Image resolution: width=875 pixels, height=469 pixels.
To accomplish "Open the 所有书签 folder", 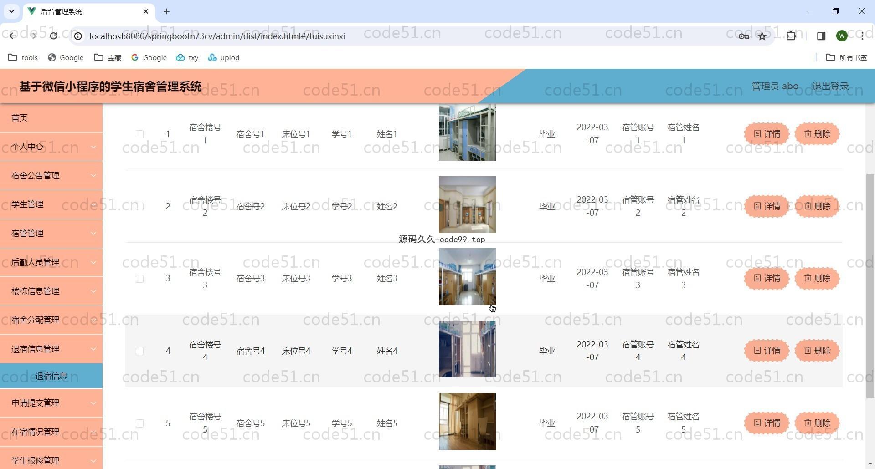I will coord(847,57).
